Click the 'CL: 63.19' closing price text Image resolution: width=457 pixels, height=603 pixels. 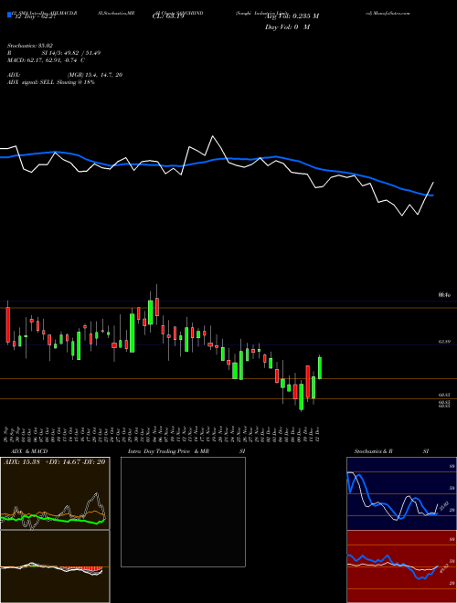click(x=169, y=16)
